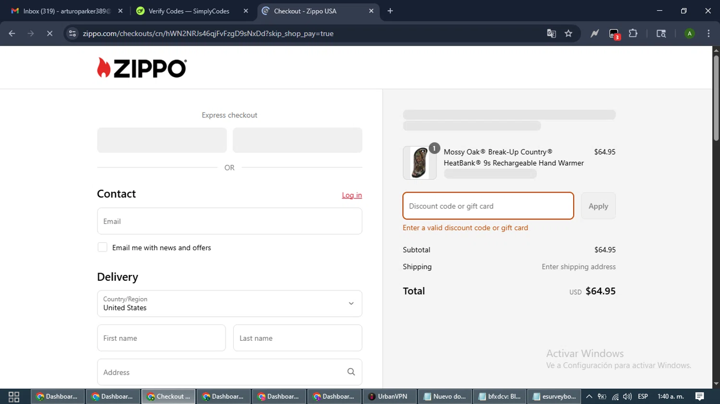This screenshot has width=720, height=404.
Task: Select the Checkout Zippo USA tab
Action: (x=318, y=11)
